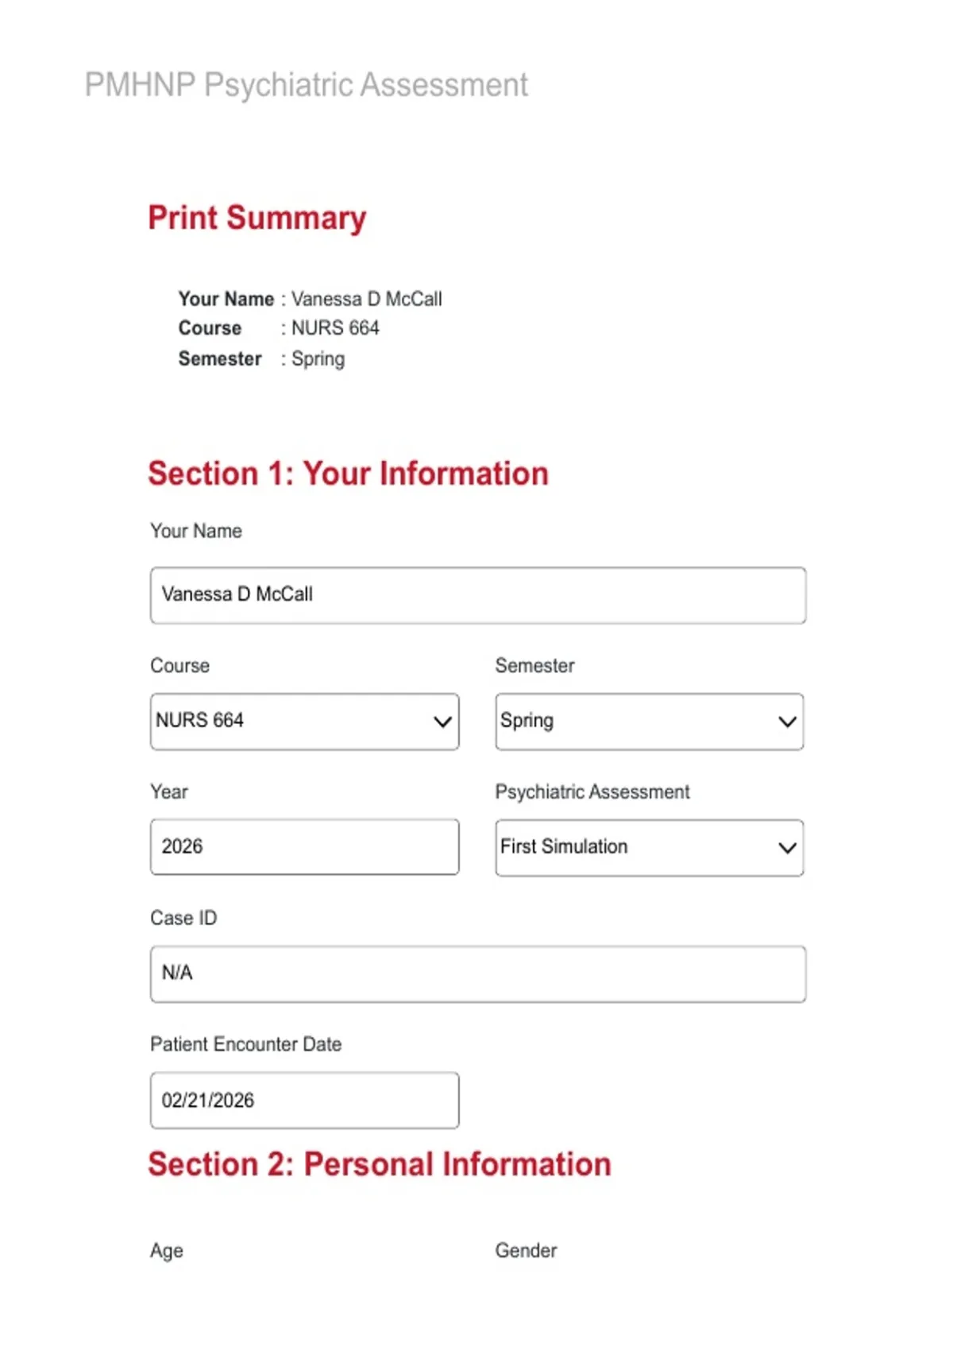Click the Patient Encounter Date field

(304, 1100)
